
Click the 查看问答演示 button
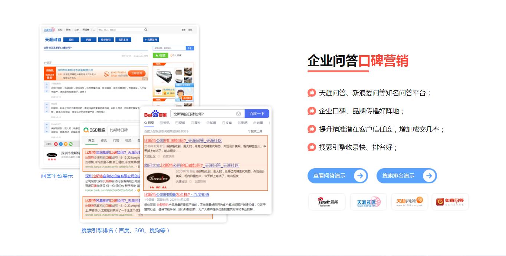click(338, 176)
